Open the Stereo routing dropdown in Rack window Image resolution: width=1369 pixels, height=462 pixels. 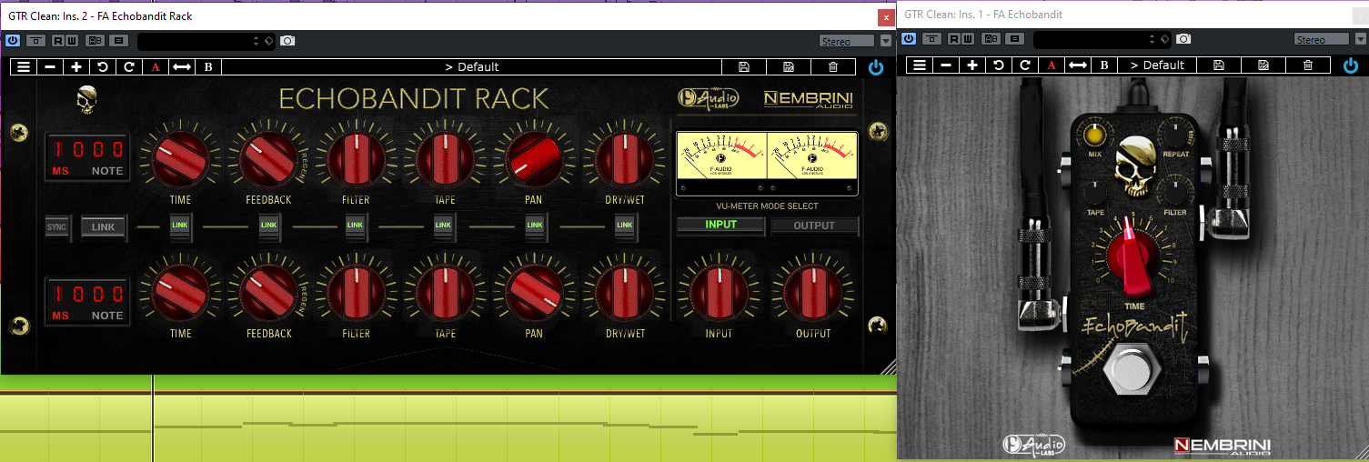click(x=848, y=41)
